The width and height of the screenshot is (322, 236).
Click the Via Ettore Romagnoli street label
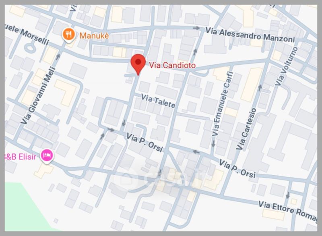coord(287,211)
